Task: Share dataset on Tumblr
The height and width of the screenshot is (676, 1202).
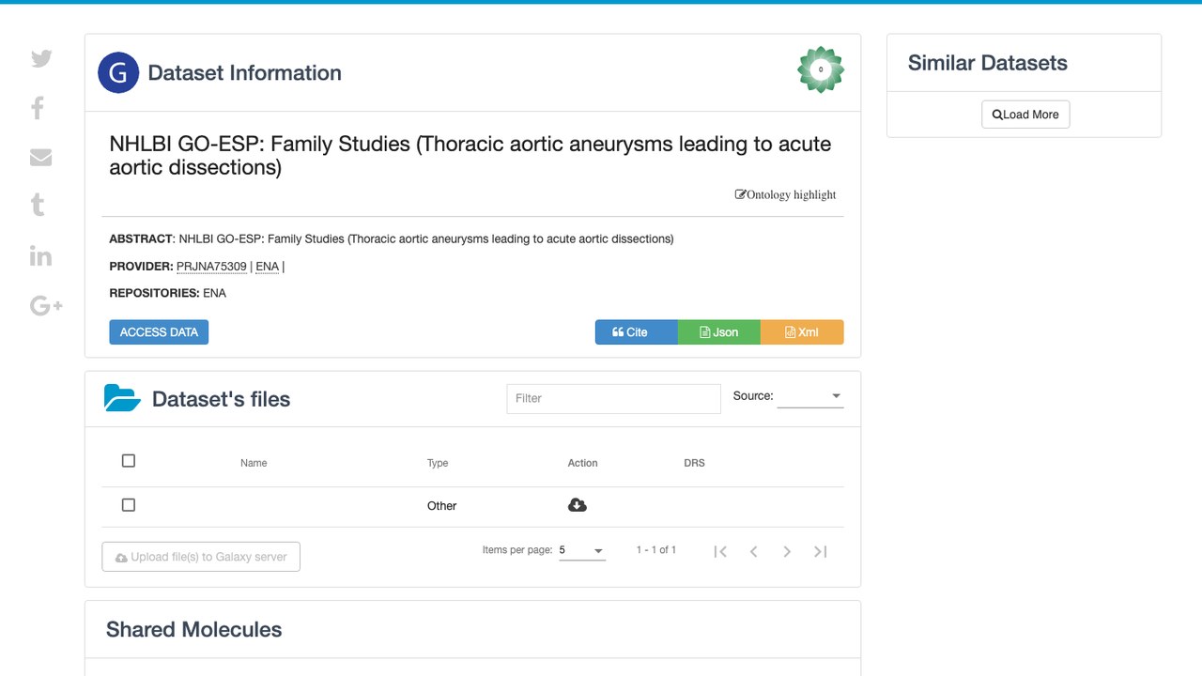Action: coord(38,205)
